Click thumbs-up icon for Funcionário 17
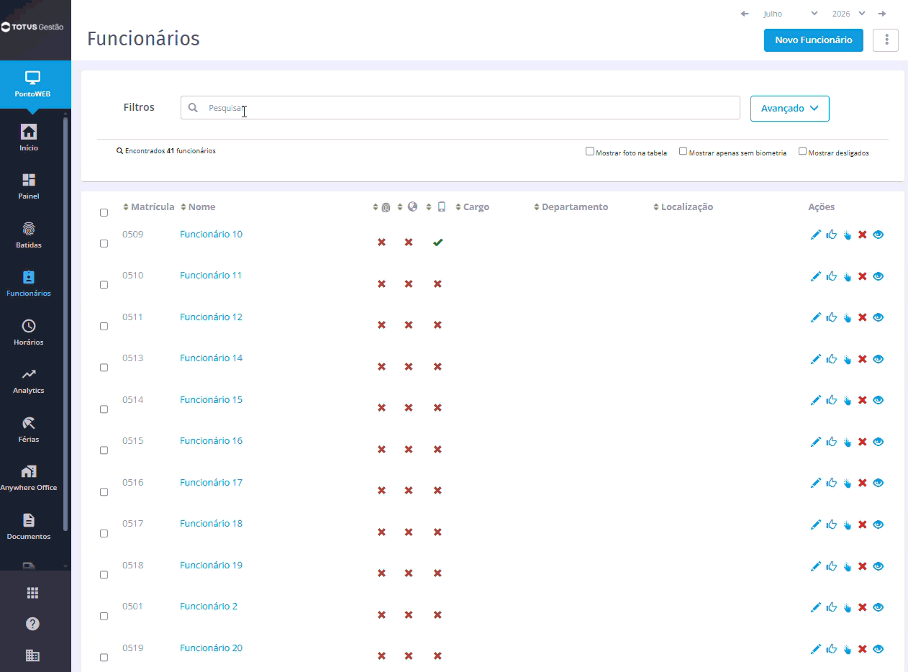Image resolution: width=908 pixels, height=672 pixels. (x=832, y=483)
